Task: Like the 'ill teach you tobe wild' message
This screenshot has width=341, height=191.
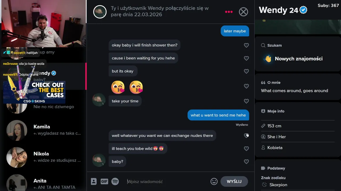Action: (246, 149)
